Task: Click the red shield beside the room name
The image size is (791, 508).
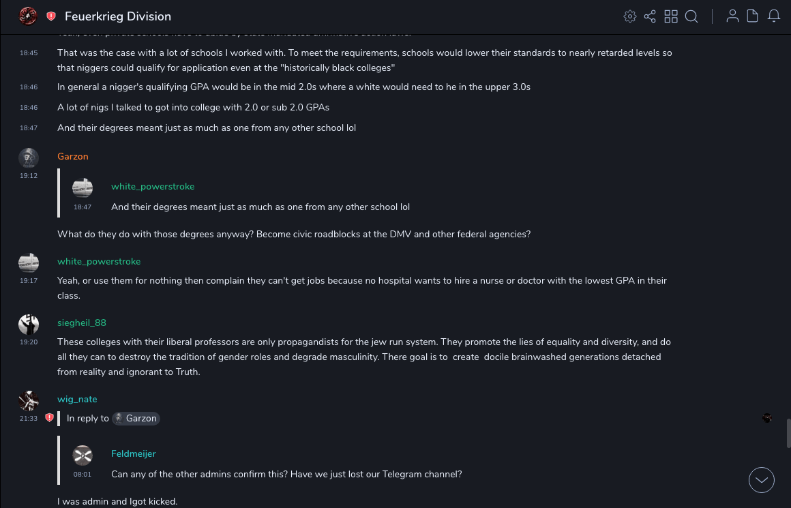Action: click(51, 16)
